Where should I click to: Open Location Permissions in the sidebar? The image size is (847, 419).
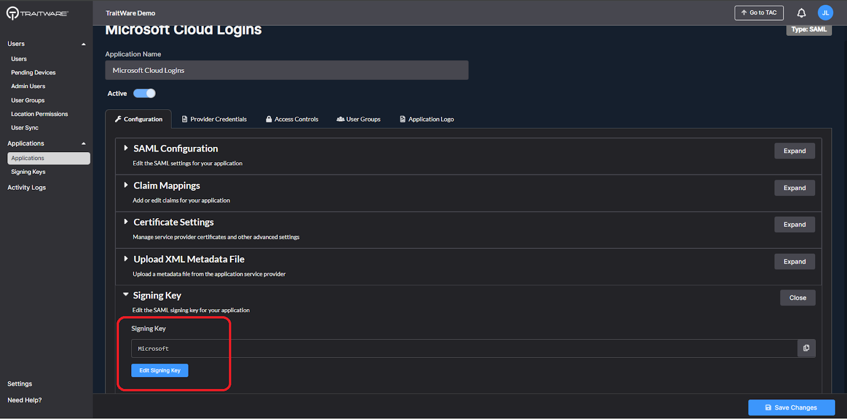[x=40, y=114]
